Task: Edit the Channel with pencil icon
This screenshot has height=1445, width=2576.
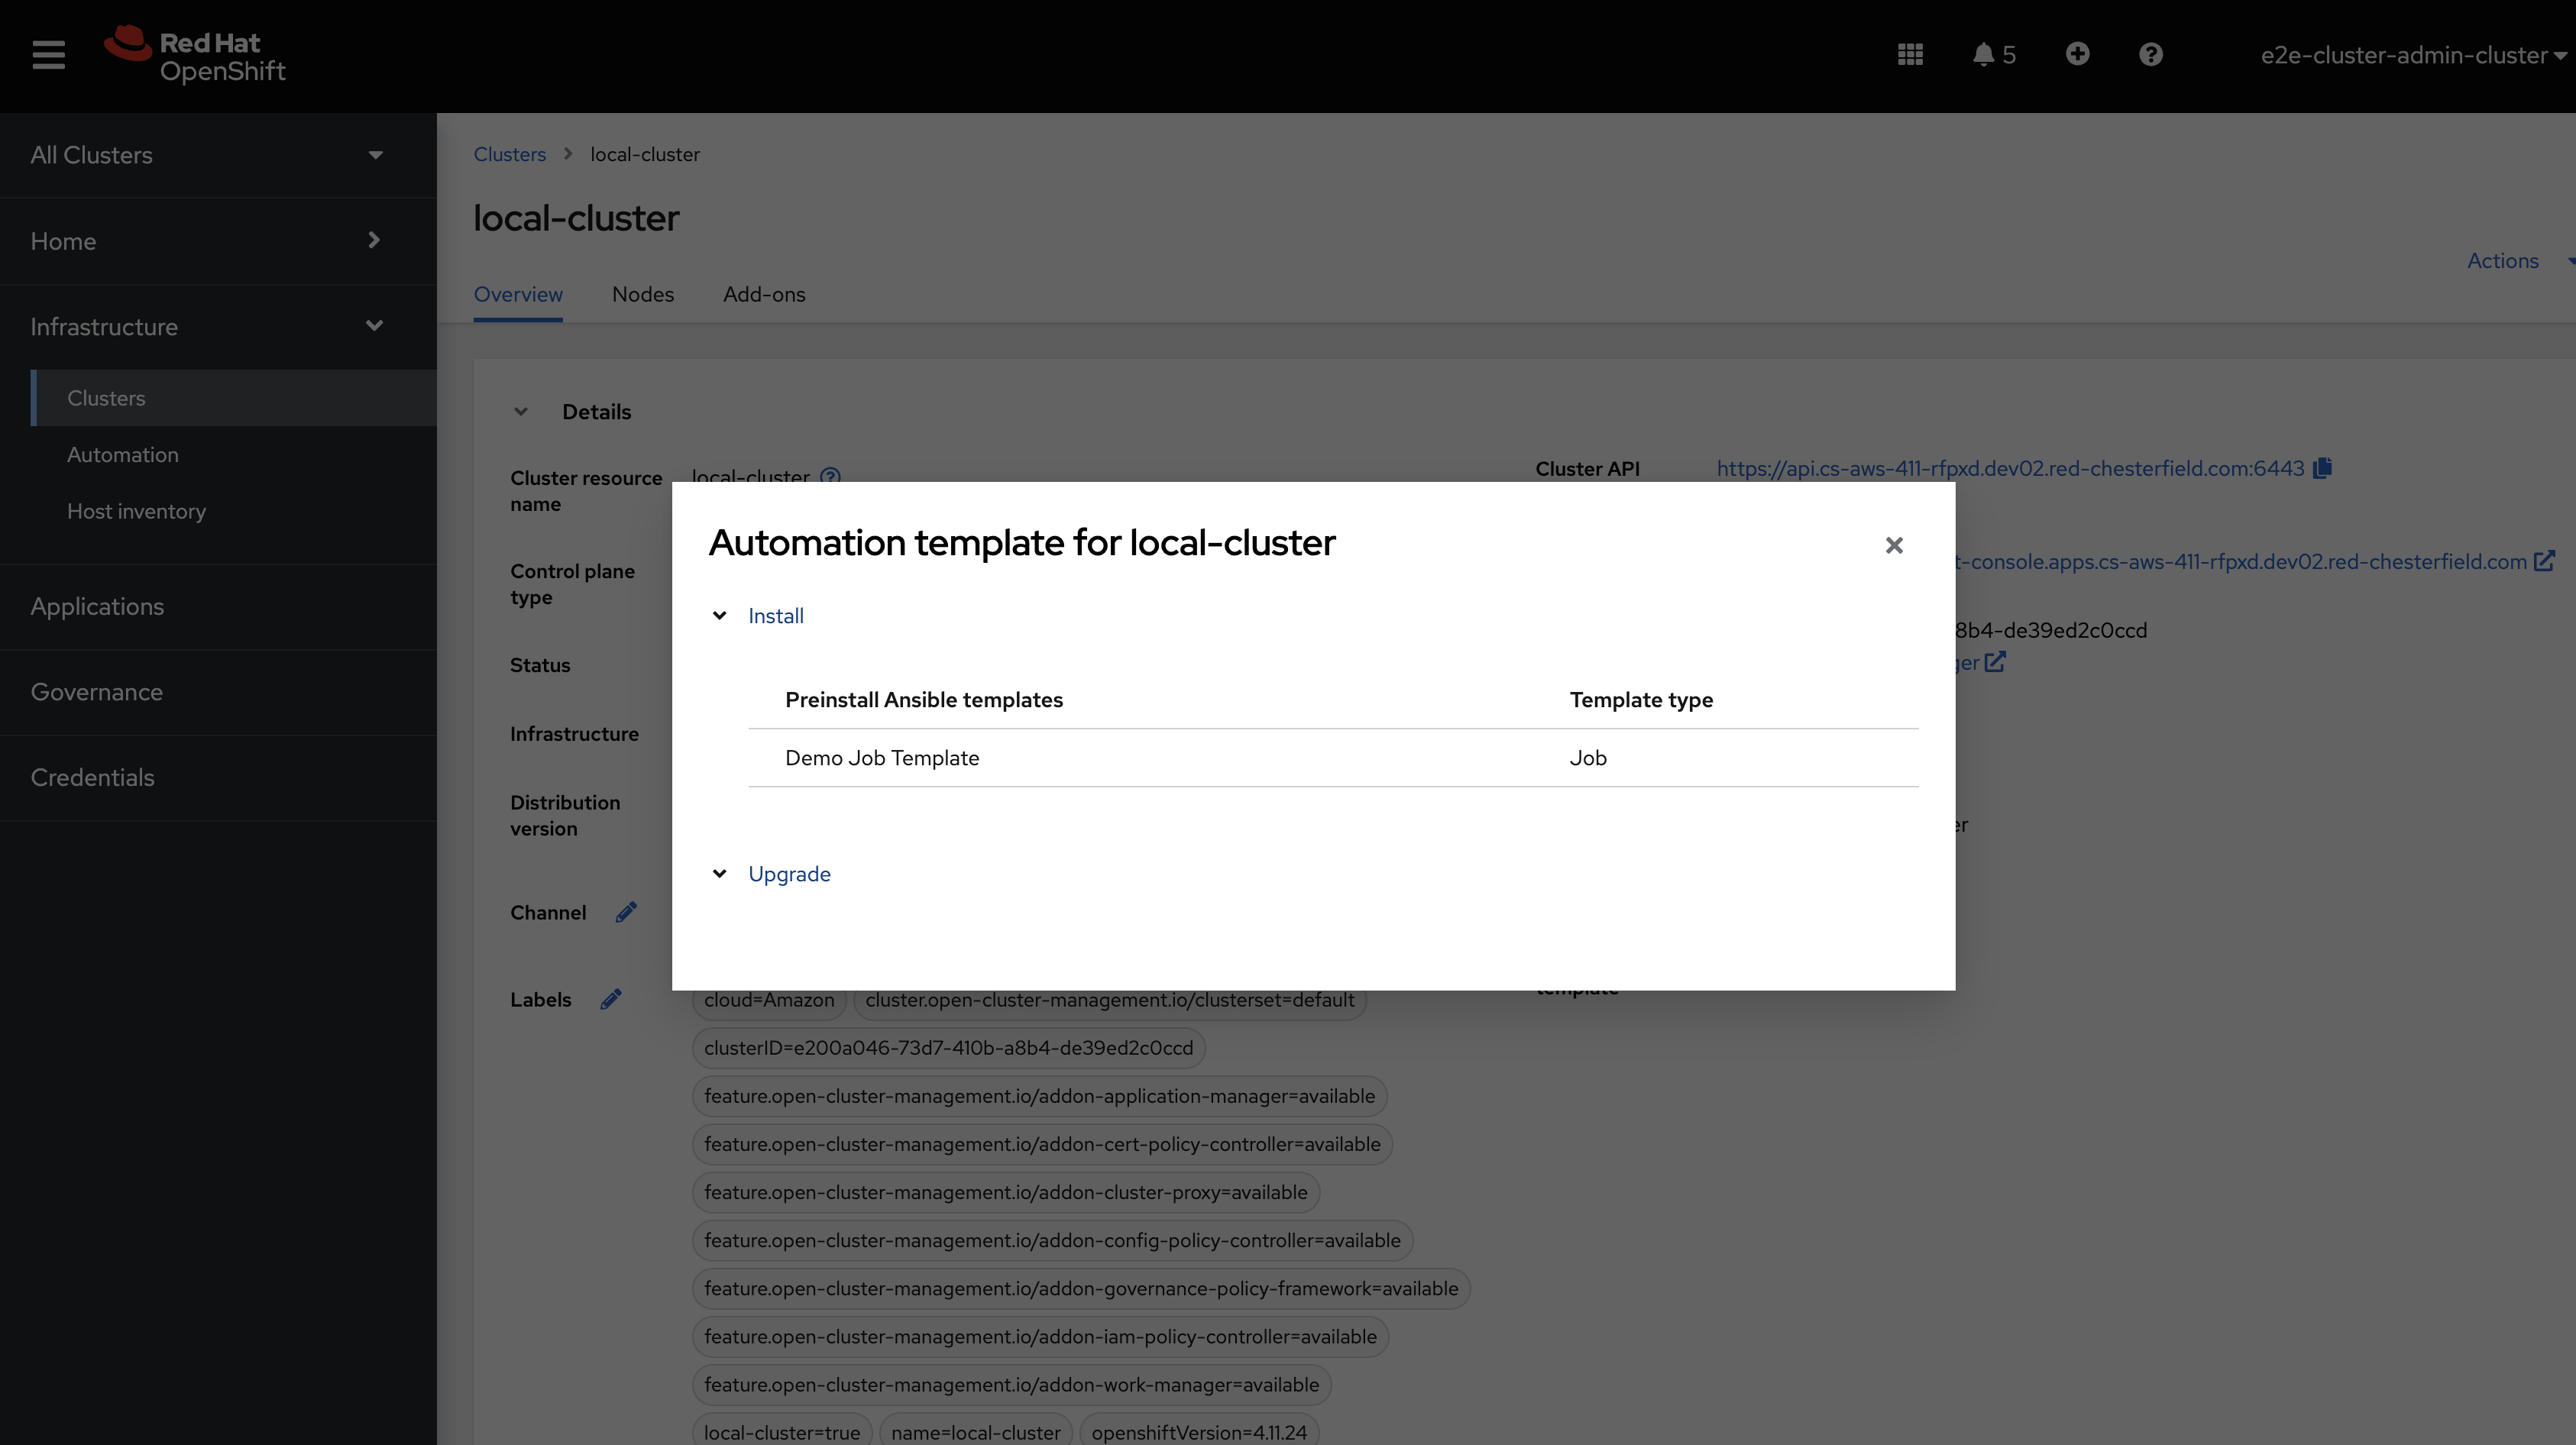Action: [626, 912]
